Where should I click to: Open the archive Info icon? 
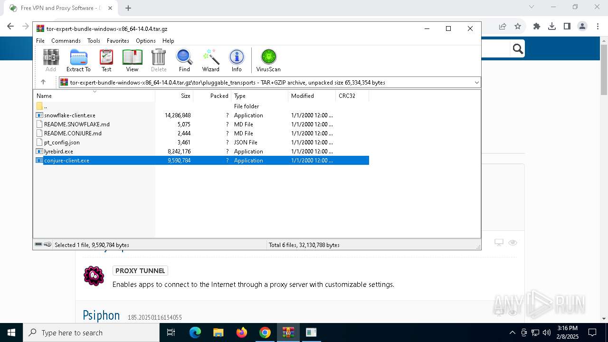[237, 60]
